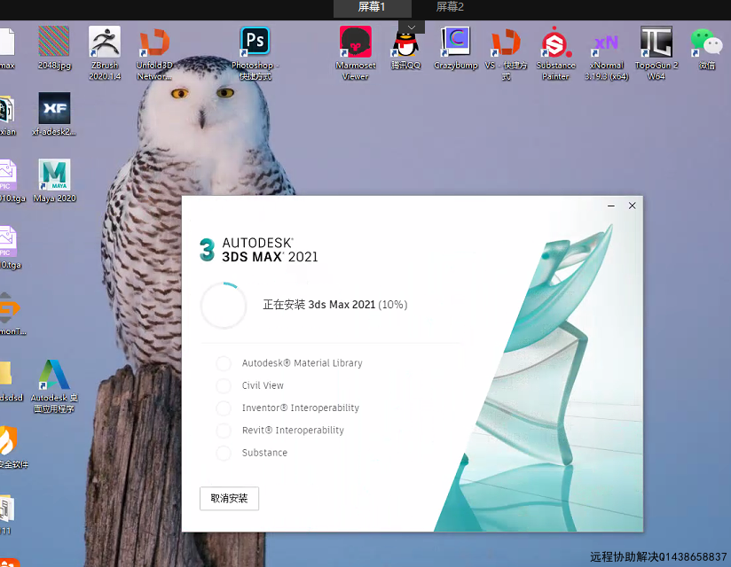
Task: Click the WeChat (微信) desktop icon
Action: coord(707,48)
